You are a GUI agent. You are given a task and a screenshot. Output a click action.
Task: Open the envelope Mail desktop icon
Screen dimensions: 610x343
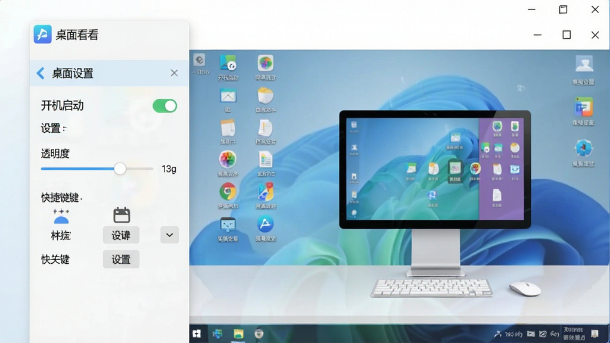pyautogui.click(x=228, y=96)
